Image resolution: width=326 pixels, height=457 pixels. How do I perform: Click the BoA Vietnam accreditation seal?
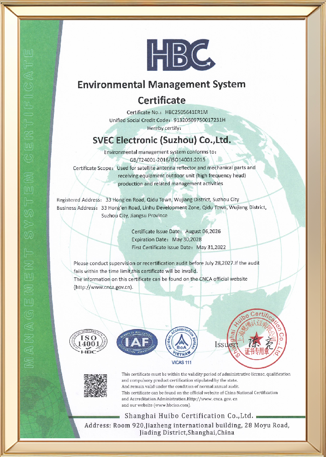point(181,342)
